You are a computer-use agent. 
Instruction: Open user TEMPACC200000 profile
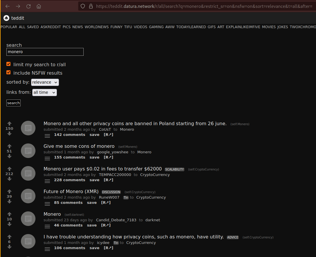115,175
